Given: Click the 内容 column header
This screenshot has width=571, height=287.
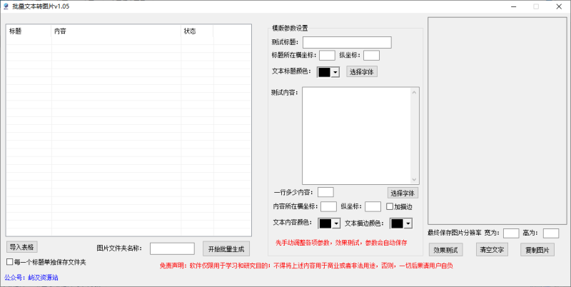Looking at the screenshot, I should click(116, 31).
